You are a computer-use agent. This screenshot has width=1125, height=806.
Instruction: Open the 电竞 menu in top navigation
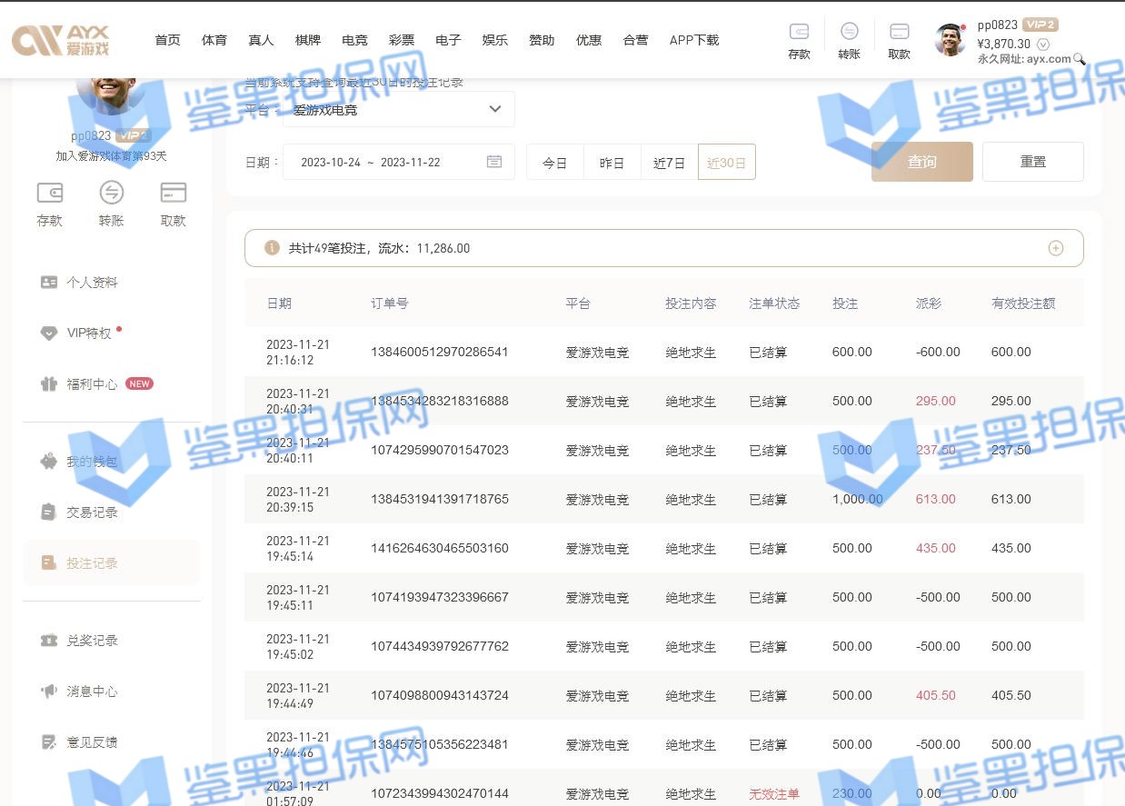tap(354, 40)
